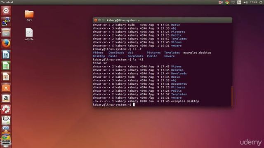Open the network connections launcher icon

click(6, 21)
